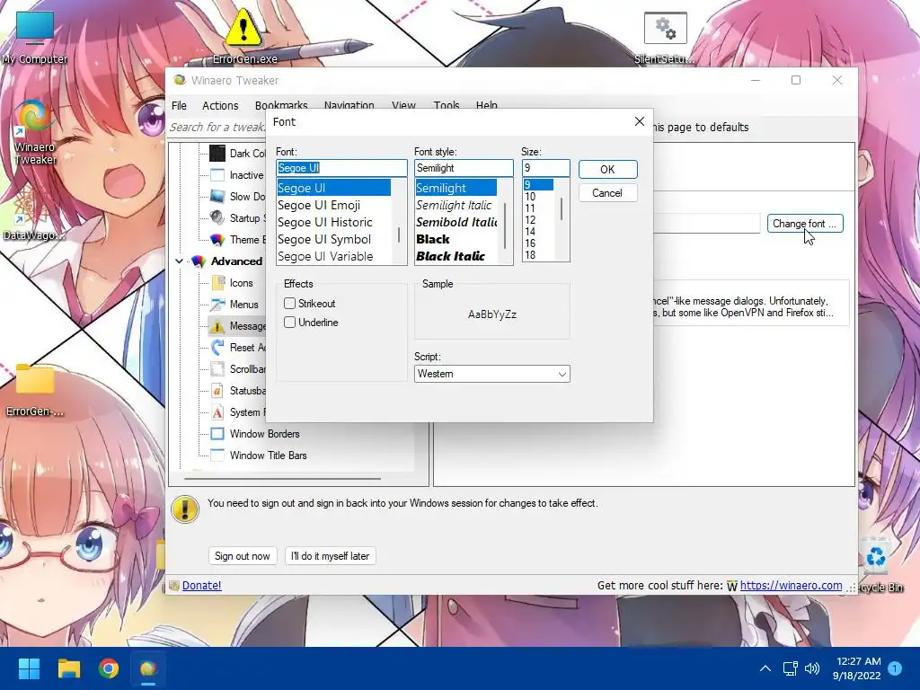Open the Tools menu
Image resolution: width=920 pixels, height=690 pixels.
447,105
